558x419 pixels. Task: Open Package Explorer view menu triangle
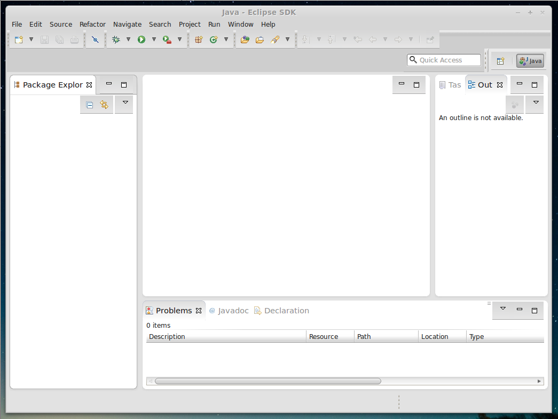pyautogui.click(x=125, y=102)
